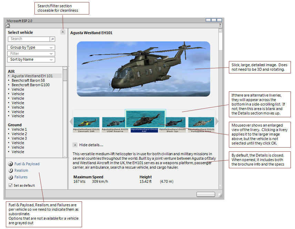Click vehicle list scrollbar down arrow

(x=65, y=156)
